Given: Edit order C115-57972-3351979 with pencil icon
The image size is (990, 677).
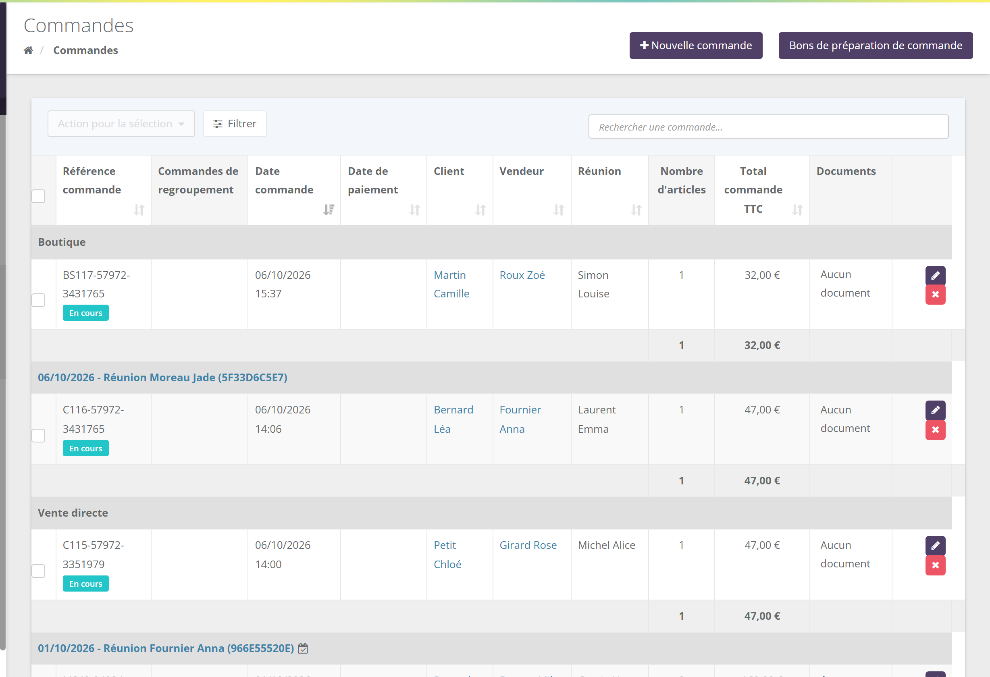Looking at the screenshot, I should [935, 546].
